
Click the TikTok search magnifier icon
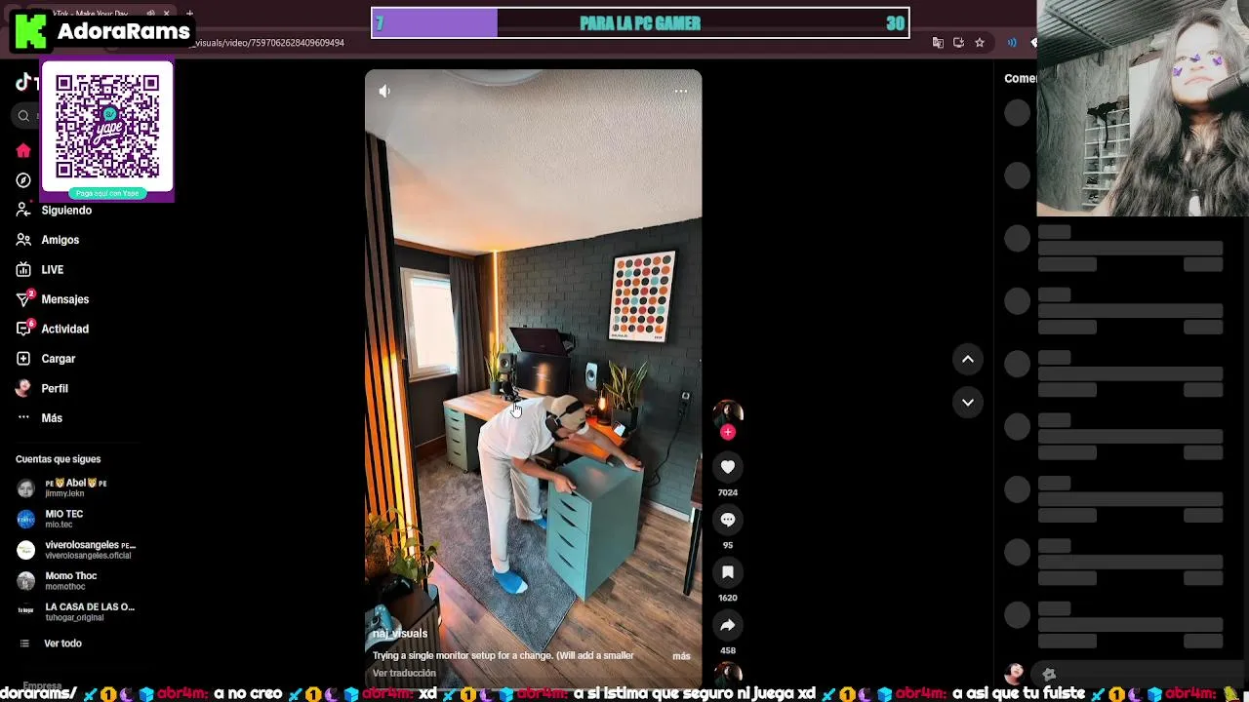(23, 116)
